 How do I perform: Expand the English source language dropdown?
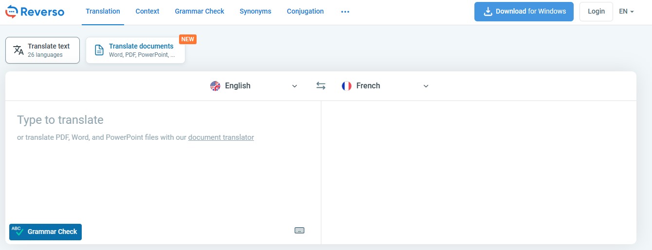[x=294, y=86]
